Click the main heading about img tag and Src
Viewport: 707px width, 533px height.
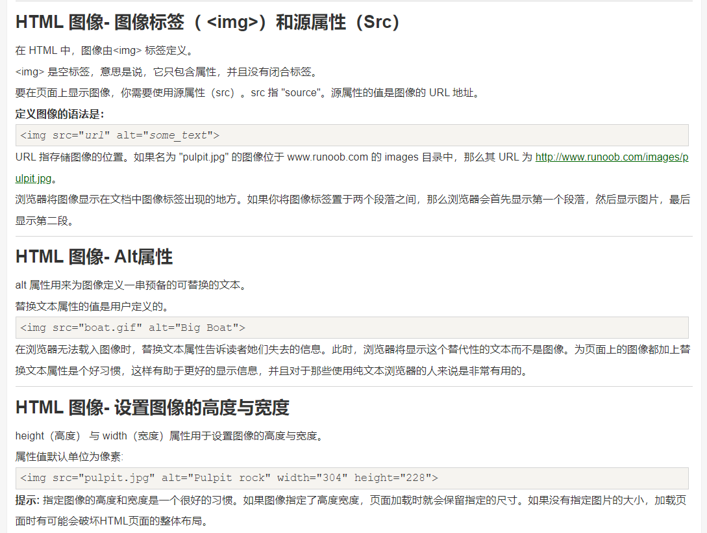(x=206, y=21)
